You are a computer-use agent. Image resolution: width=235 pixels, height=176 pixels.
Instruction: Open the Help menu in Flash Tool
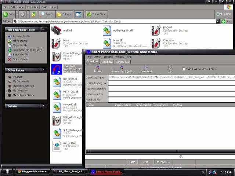(x=129, y=57)
